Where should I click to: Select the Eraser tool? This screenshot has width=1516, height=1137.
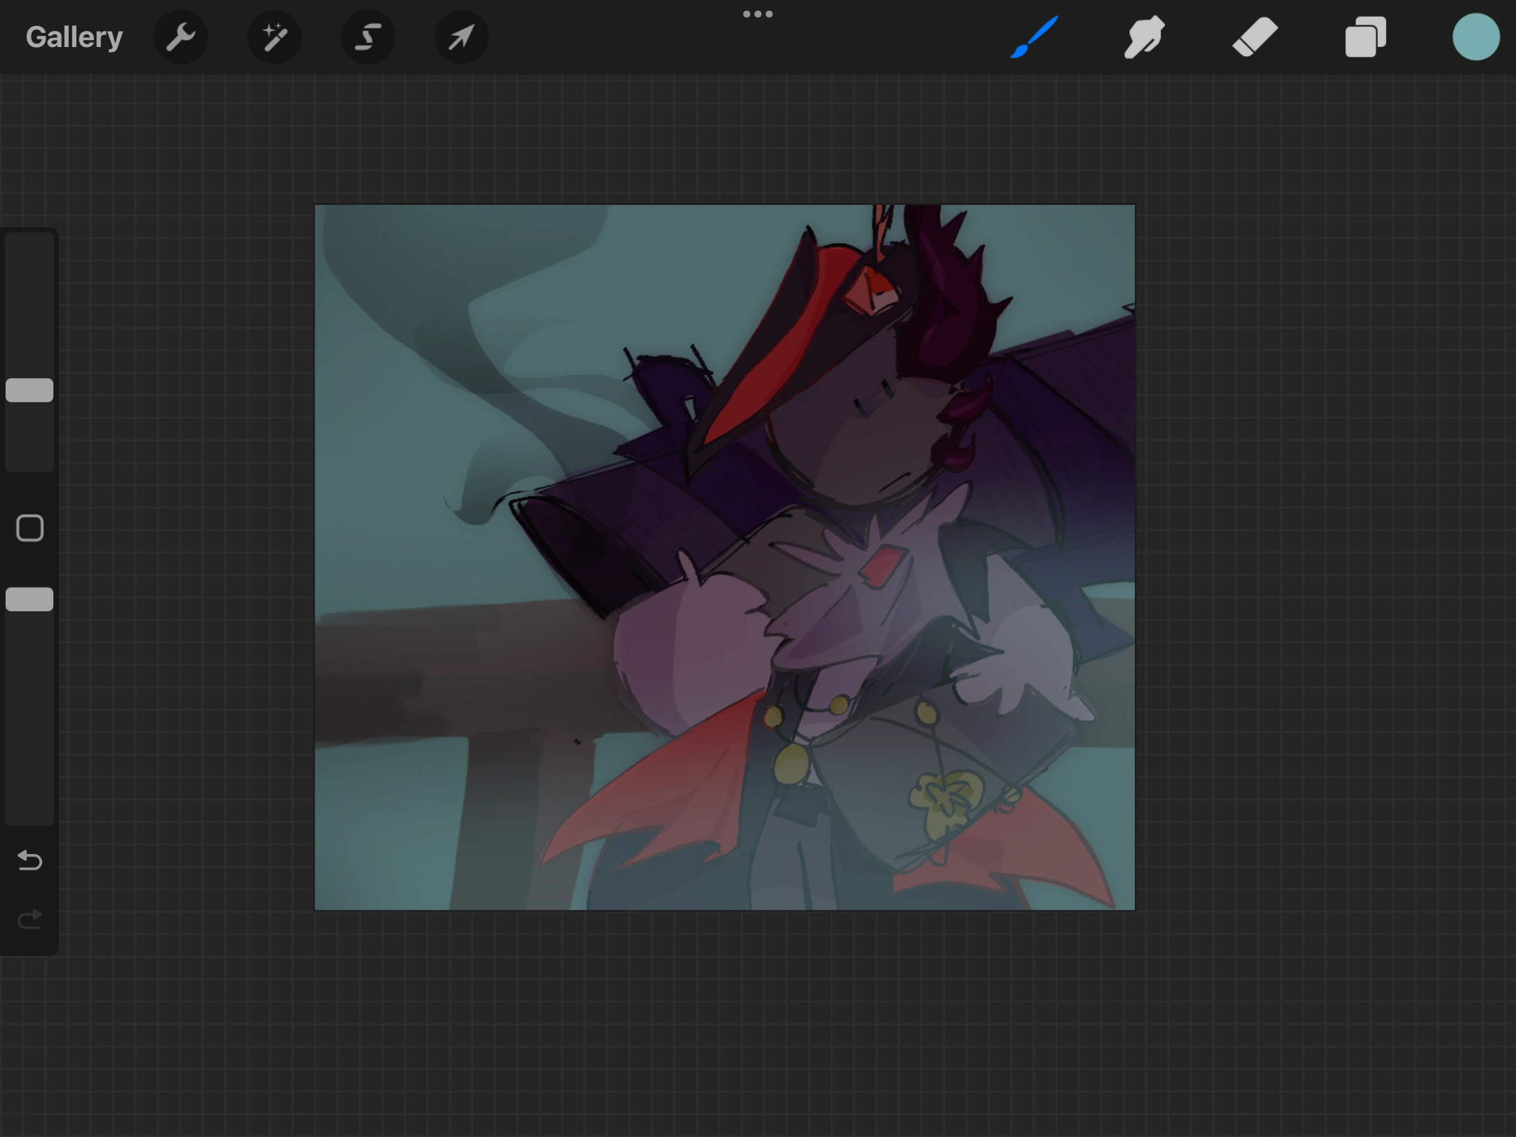[x=1255, y=37]
